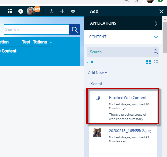This screenshot has height=157, width=167.
Task: Click the magnifier icon in content search
Action: tap(156, 51)
